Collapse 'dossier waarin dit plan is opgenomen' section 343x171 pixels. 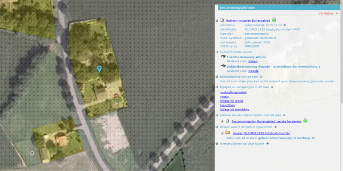click(x=217, y=127)
